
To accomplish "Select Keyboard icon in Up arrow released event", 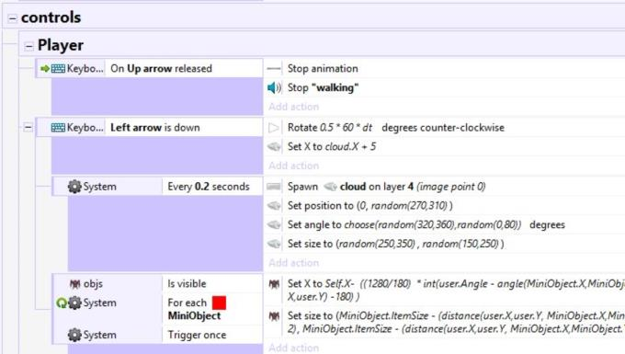I will [x=58, y=69].
